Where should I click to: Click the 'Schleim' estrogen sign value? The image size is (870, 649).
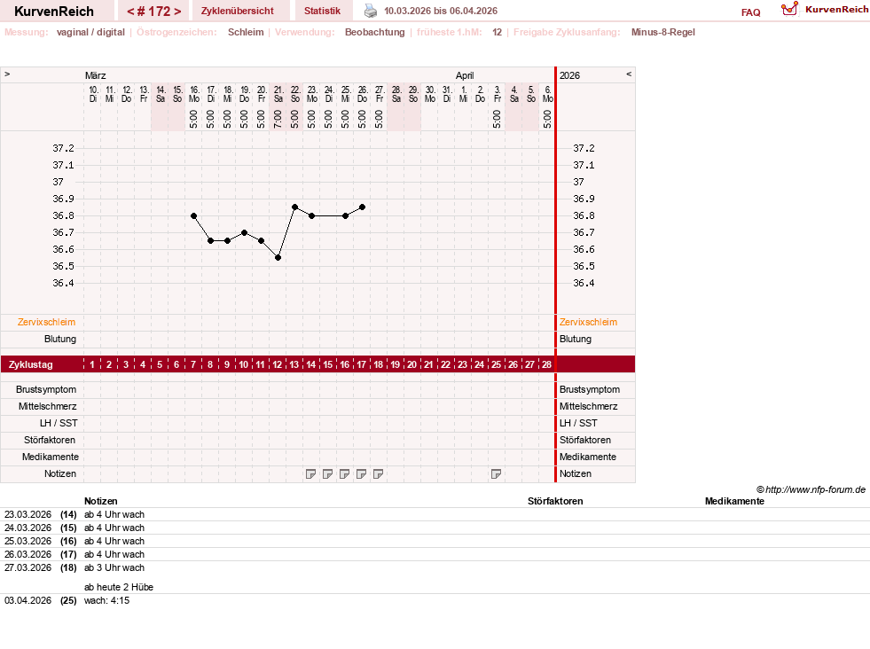[246, 32]
